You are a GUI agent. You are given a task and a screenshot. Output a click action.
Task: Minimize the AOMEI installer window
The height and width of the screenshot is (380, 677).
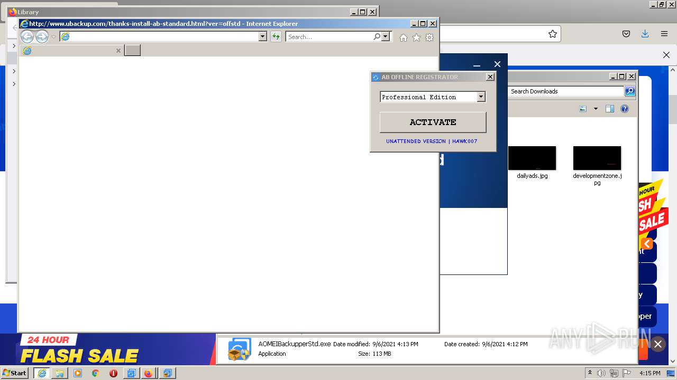[477, 64]
